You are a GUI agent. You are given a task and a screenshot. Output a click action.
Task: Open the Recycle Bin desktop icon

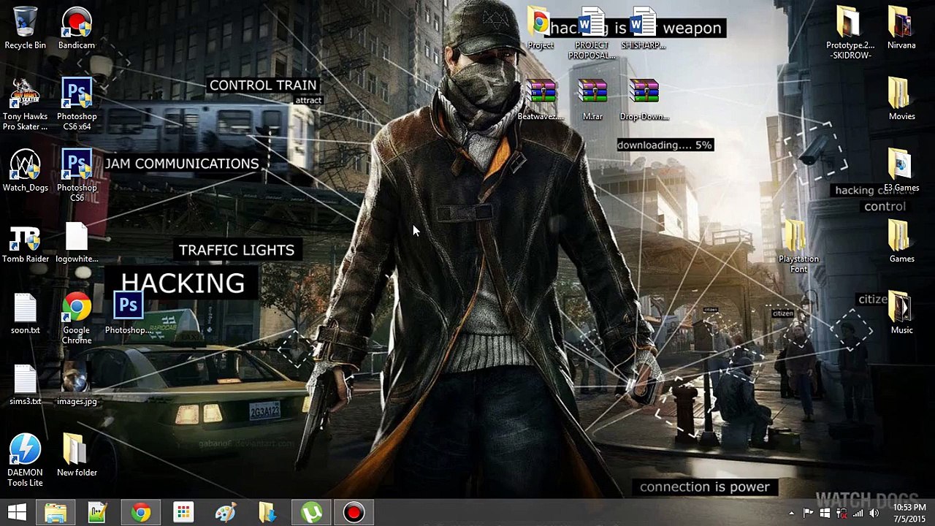(25, 29)
